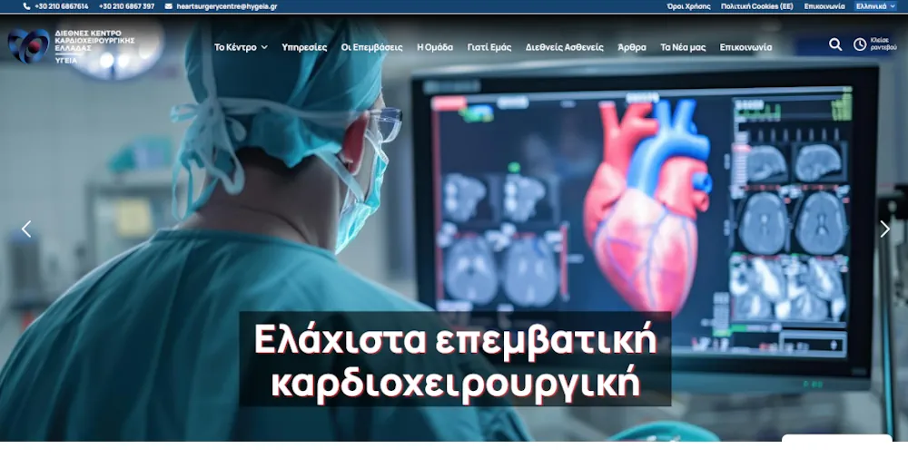Call phone number +30 210 6867397

click(x=126, y=6)
